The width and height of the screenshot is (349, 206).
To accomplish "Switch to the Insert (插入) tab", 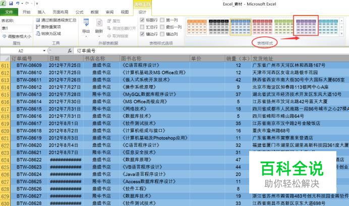I will (x=41, y=12).
